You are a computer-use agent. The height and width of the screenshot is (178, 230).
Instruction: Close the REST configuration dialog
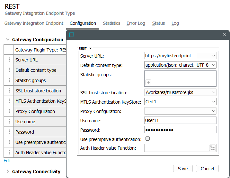point(225,35)
